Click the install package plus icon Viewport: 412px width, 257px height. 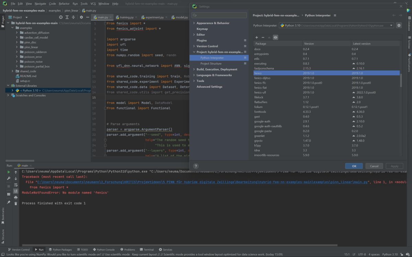click(x=256, y=37)
